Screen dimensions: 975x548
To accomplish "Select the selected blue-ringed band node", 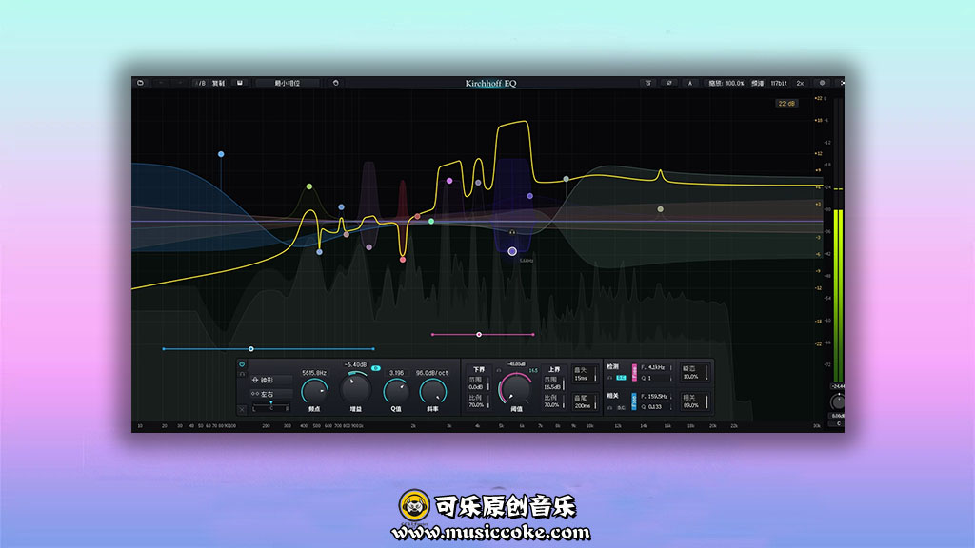I will click(511, 251).
